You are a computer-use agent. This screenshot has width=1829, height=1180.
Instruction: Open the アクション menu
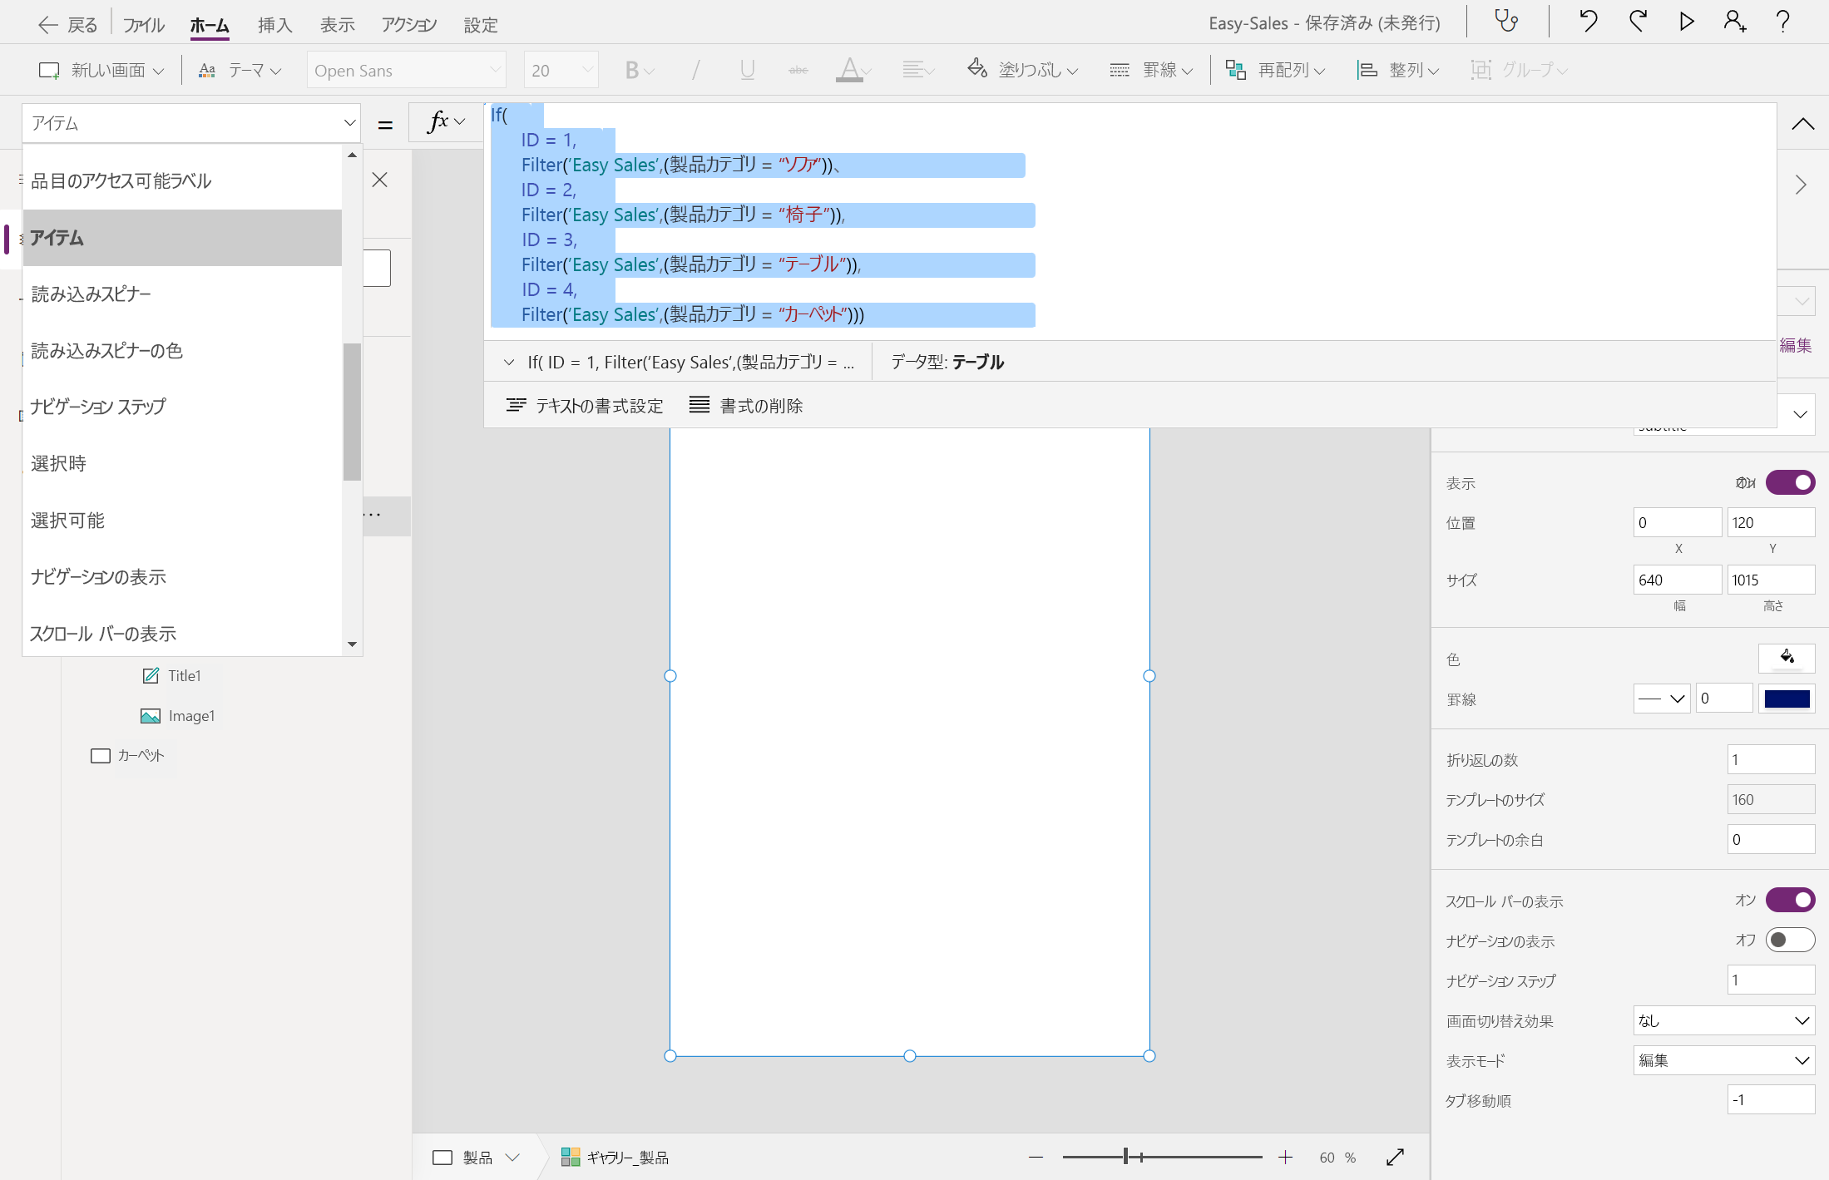click(x=408, y=24)
